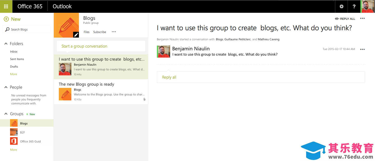Screen dimensions: 375x161
Task: Click the Reply All arrows button
Action: 345,19
